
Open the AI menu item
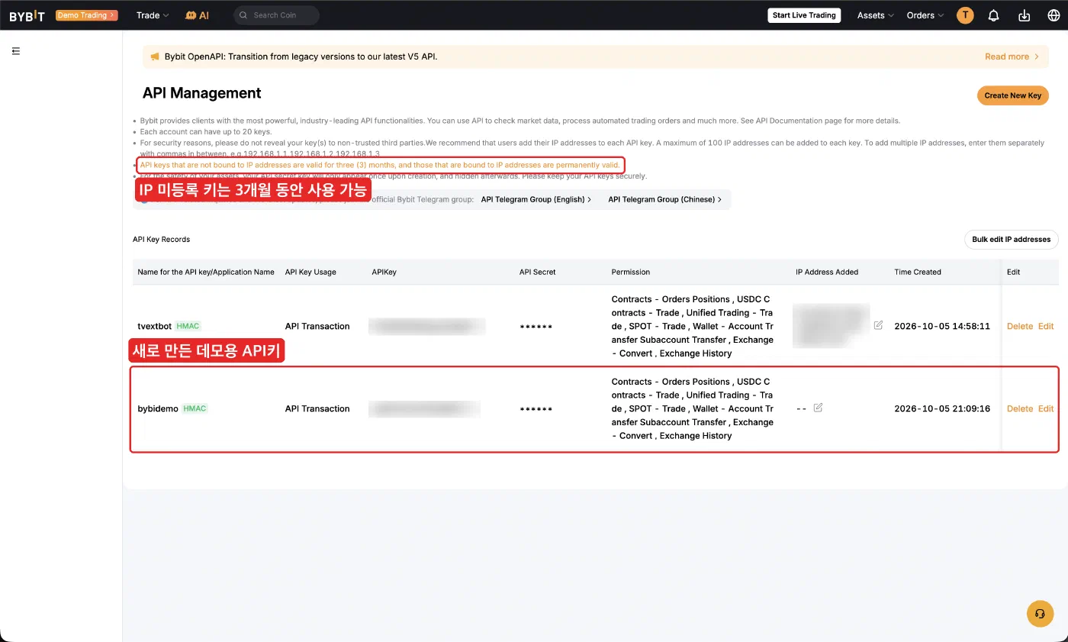[197, 15]
